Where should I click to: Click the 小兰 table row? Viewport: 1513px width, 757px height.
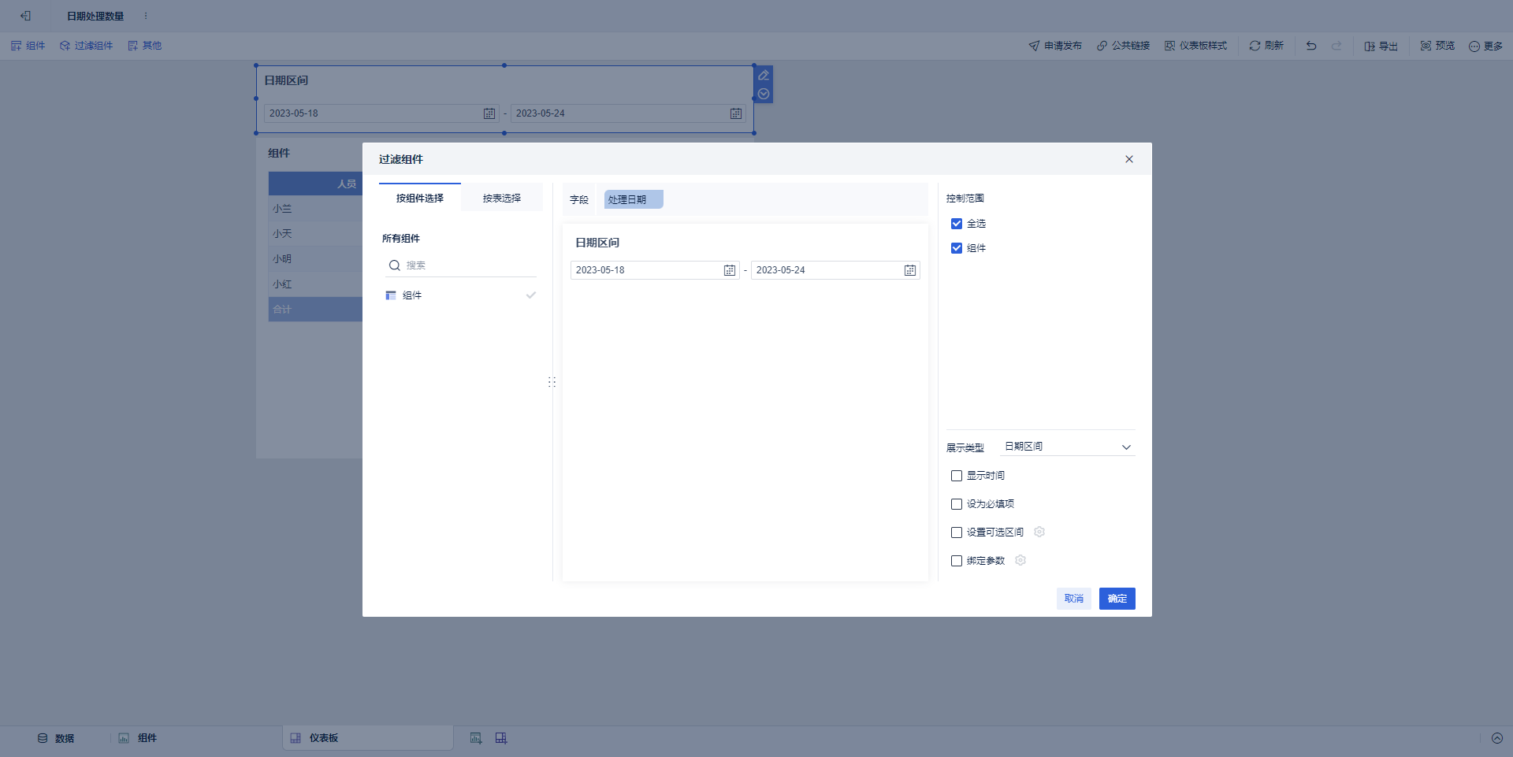click(315, 209)
